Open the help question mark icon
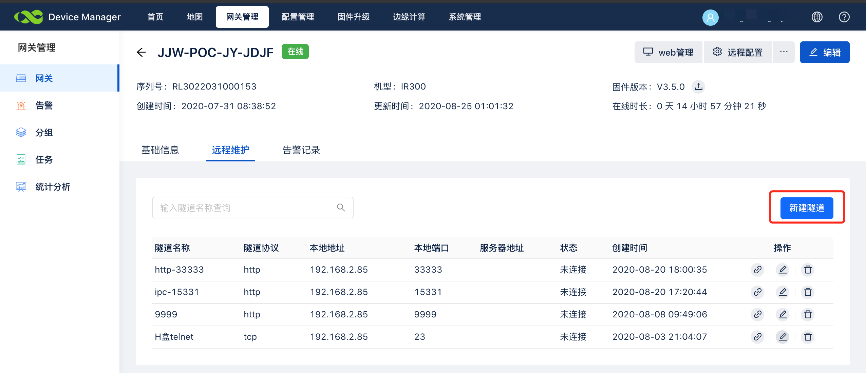Image resolution: width=866 pixels, height=373 pixels. [844, 17]
